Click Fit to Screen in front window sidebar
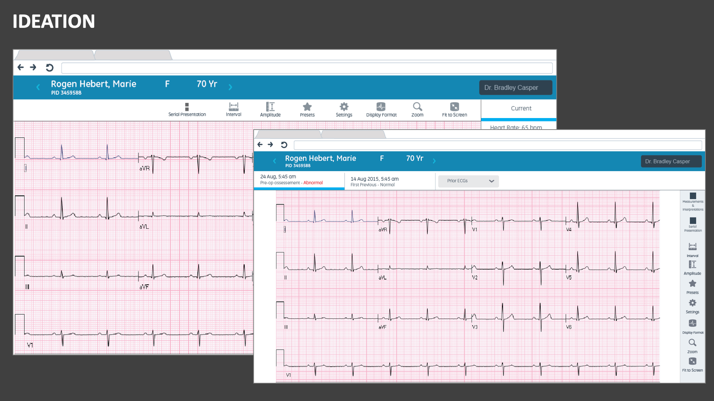This screenshot has height=401, width=714. pyautogui.click(x=692, y=365)
